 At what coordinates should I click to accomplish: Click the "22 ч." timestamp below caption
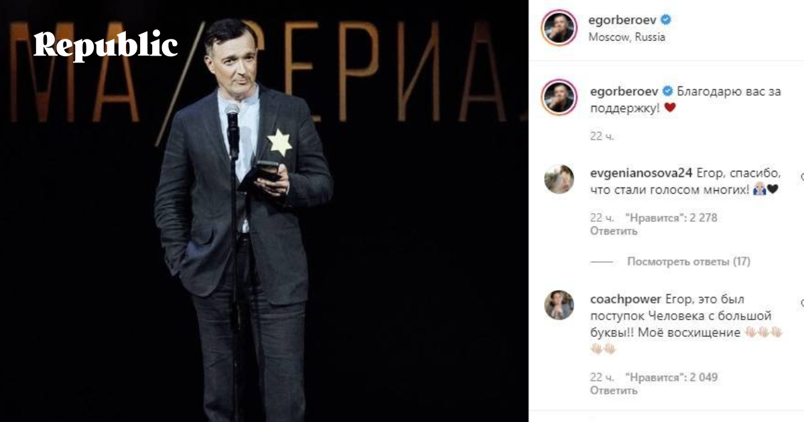click(602, 137)
